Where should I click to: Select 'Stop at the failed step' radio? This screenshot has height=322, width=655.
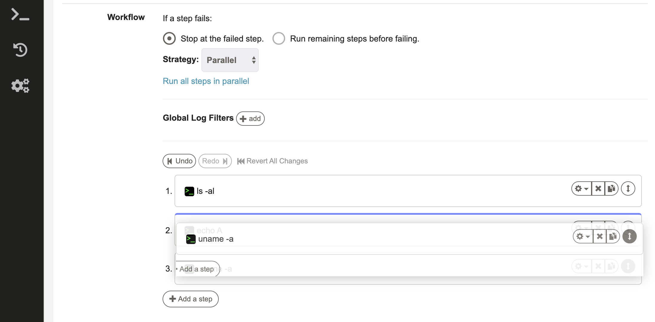(169, 39)
